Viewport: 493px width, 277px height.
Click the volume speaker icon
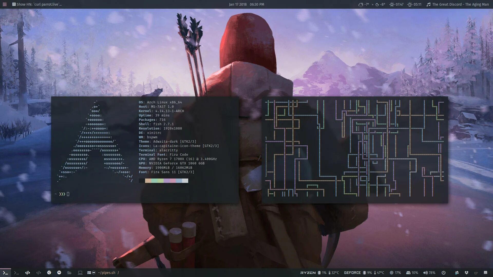[425, 273]
